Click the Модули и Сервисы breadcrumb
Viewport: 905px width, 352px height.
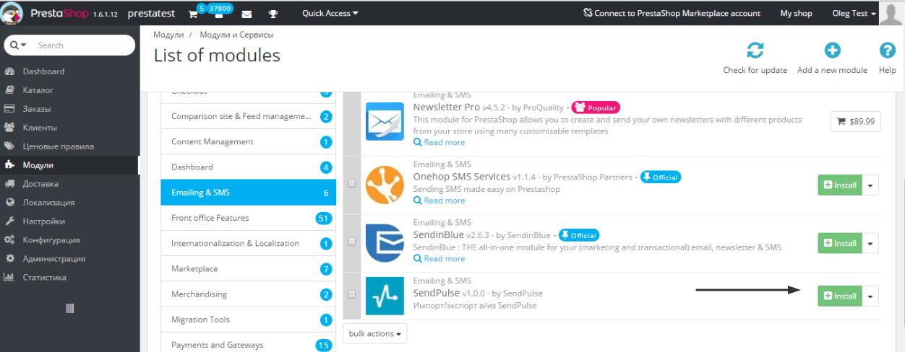[x=236, y=35]
